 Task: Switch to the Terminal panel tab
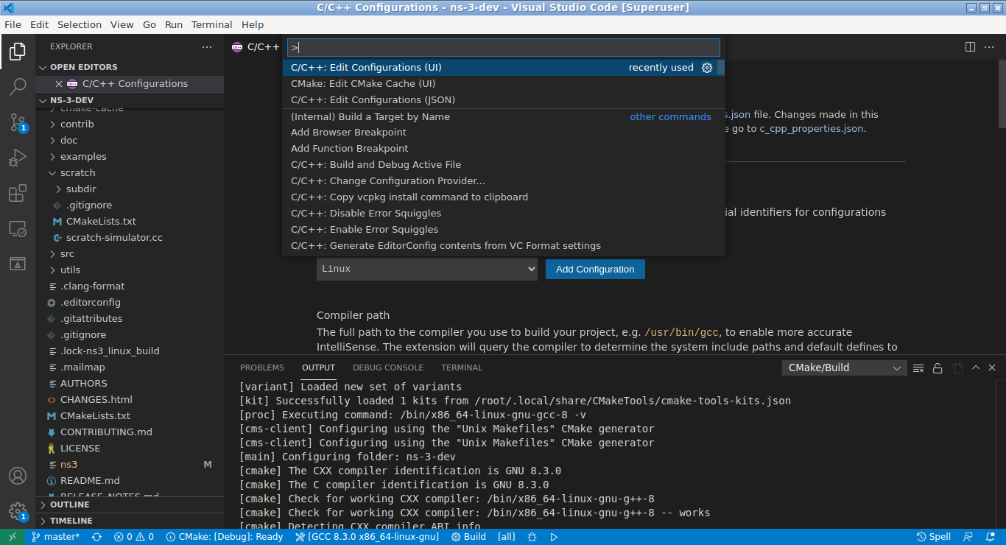[462, 368]
